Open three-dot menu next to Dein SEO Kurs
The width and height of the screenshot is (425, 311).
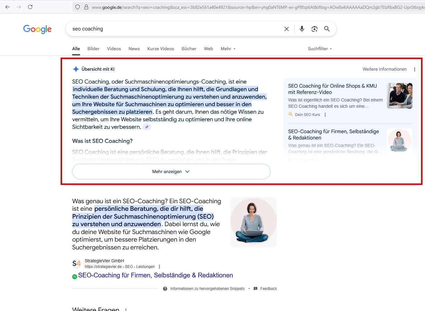tap(325, 115)
